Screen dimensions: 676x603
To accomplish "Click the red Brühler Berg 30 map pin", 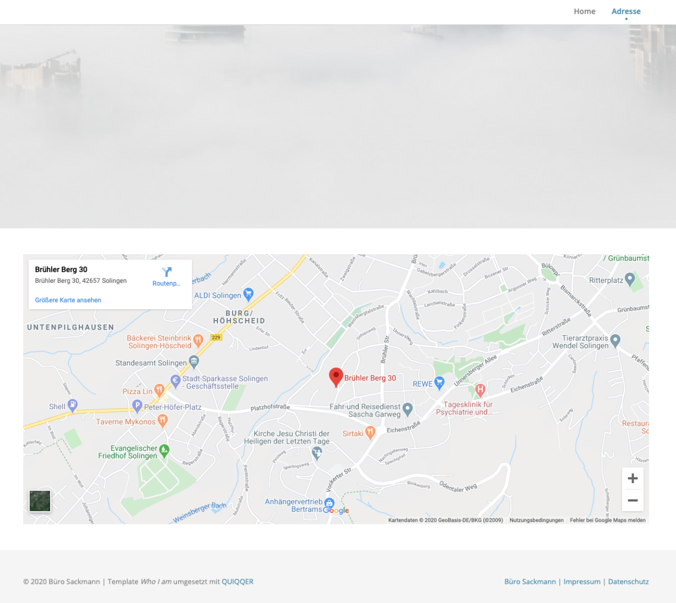I will click(x=336, y=378).
